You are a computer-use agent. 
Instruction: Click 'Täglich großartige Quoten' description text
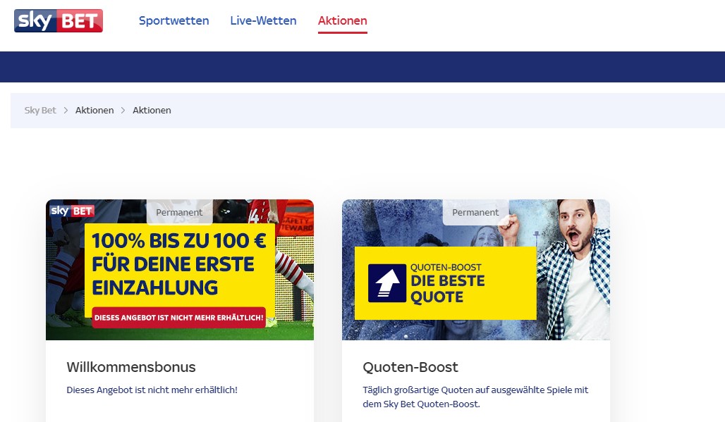[475, 397]
